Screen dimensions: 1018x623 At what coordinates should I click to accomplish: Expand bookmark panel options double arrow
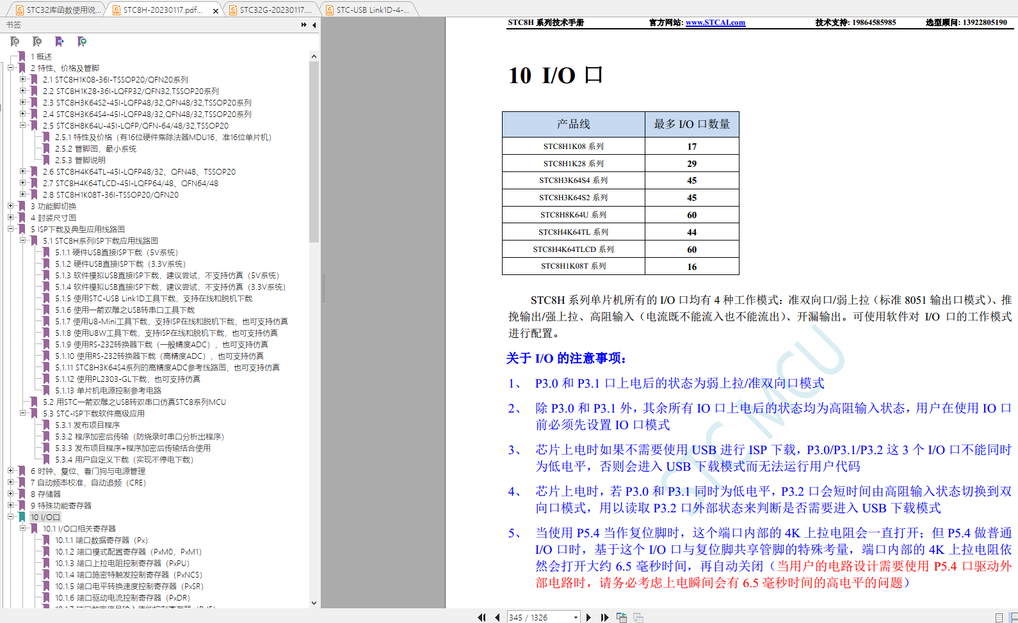point(303,25)
